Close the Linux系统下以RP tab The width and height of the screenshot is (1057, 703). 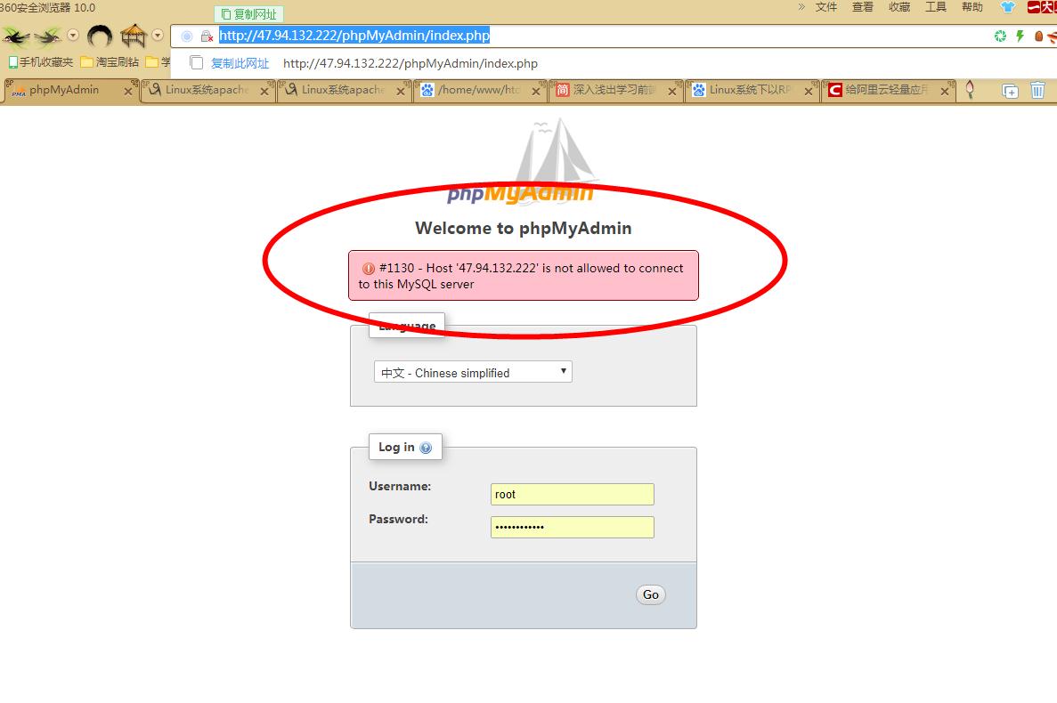pyautogui.click(x=809, y=91)
